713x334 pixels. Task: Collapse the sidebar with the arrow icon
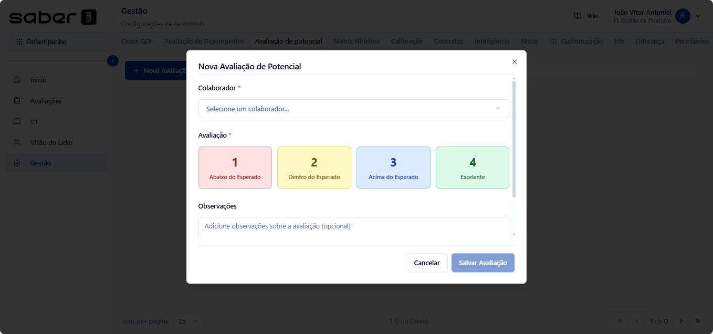coord(113,60)
